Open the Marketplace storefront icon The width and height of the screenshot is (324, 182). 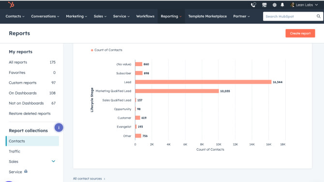point(265,5)
